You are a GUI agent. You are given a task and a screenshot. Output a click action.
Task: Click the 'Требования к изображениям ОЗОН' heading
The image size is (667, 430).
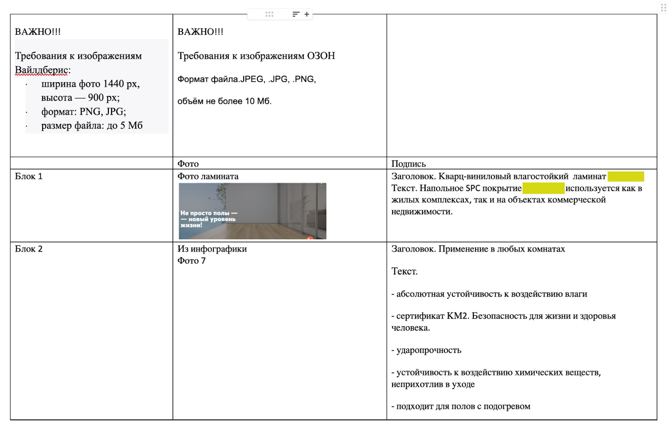pos(256,56)
